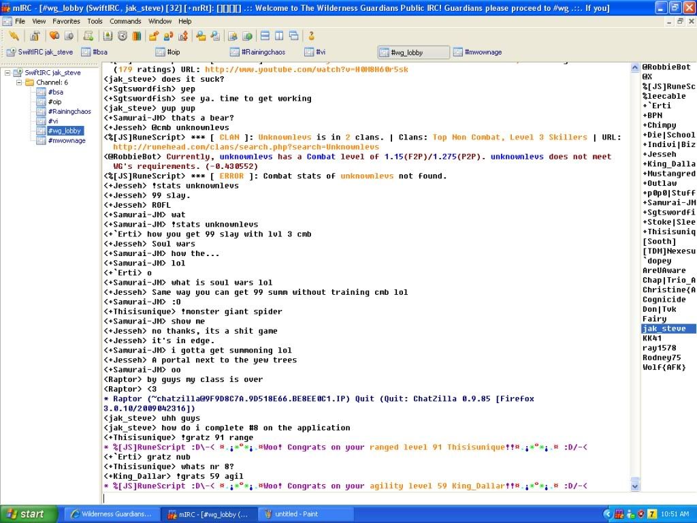Viewport: 697px width, 523px height.
Task: Select ray1578 in the nick list
Action: click(659, 348)
